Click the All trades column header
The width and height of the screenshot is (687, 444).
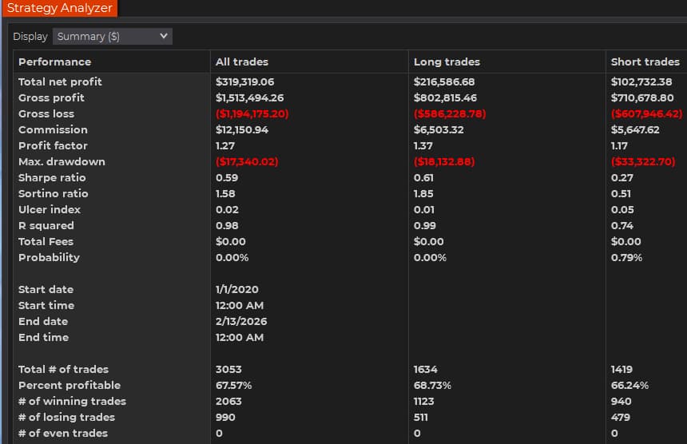[x=242, y=61]
